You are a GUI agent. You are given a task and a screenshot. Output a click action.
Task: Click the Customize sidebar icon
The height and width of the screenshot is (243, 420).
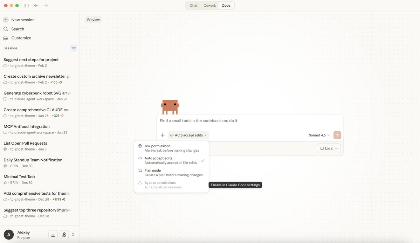click(x=5, y=38)
